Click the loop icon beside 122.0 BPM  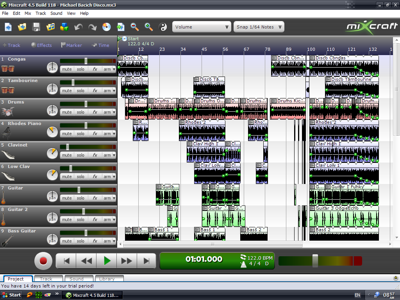point(243,257)
